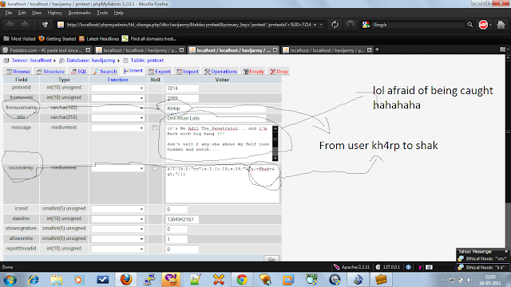Open the Find all domains host bookmark

(149, 39)
